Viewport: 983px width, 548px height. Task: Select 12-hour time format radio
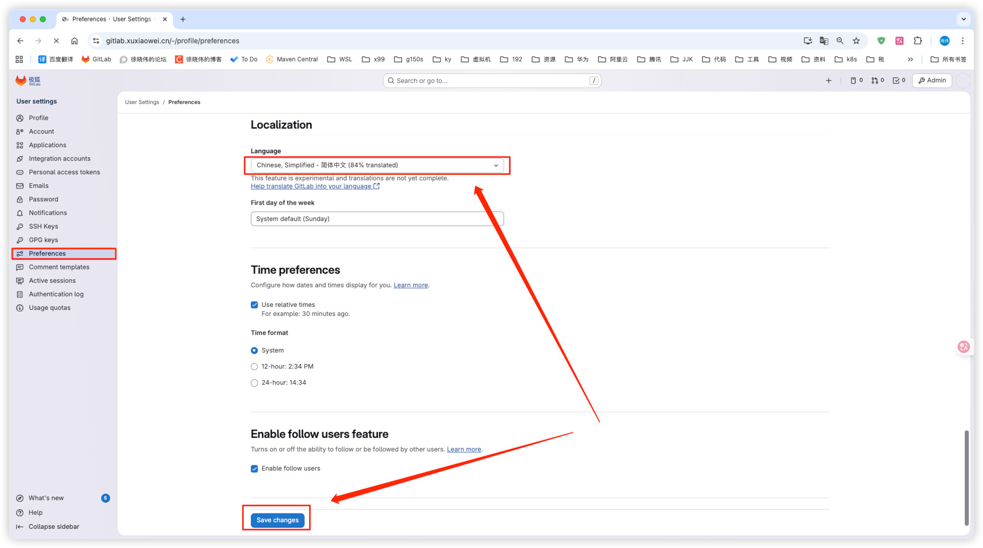[x=254, y=367]
